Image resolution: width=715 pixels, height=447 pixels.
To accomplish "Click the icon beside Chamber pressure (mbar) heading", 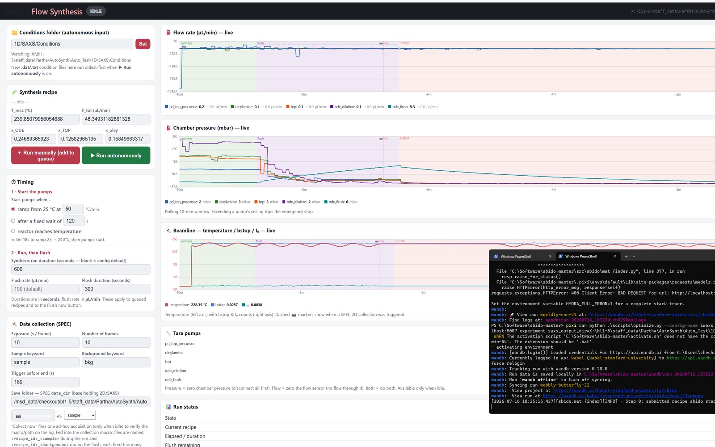I will pos(168,128).
